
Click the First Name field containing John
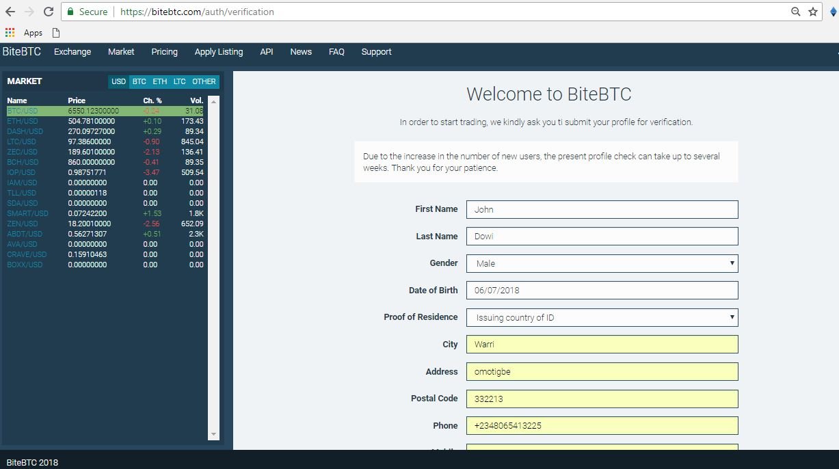pos(602,209)
